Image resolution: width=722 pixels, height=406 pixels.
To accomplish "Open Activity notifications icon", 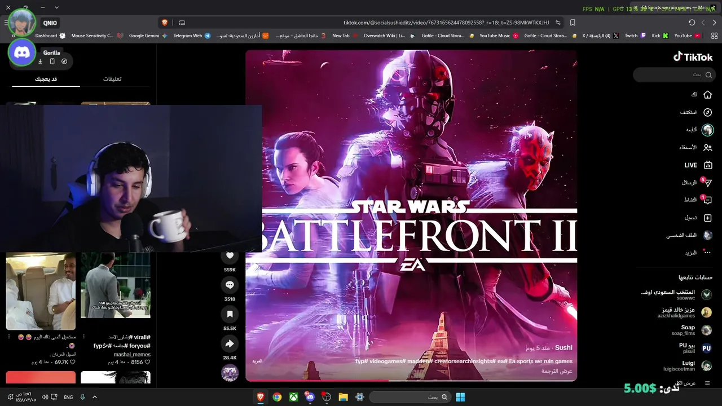I will (x=708, y=200).
